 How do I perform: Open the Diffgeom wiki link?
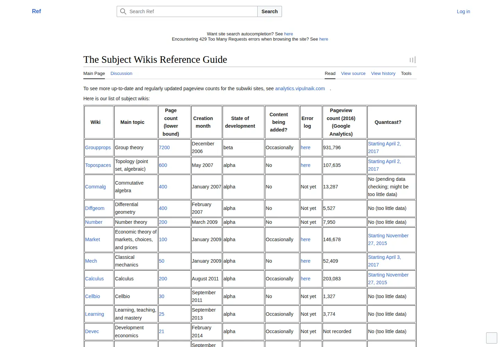95,208
